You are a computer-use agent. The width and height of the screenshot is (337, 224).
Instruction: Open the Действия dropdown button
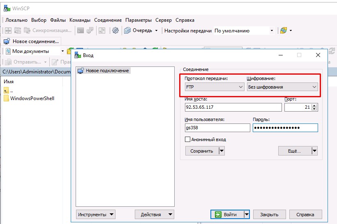click(x=154, y=214)
